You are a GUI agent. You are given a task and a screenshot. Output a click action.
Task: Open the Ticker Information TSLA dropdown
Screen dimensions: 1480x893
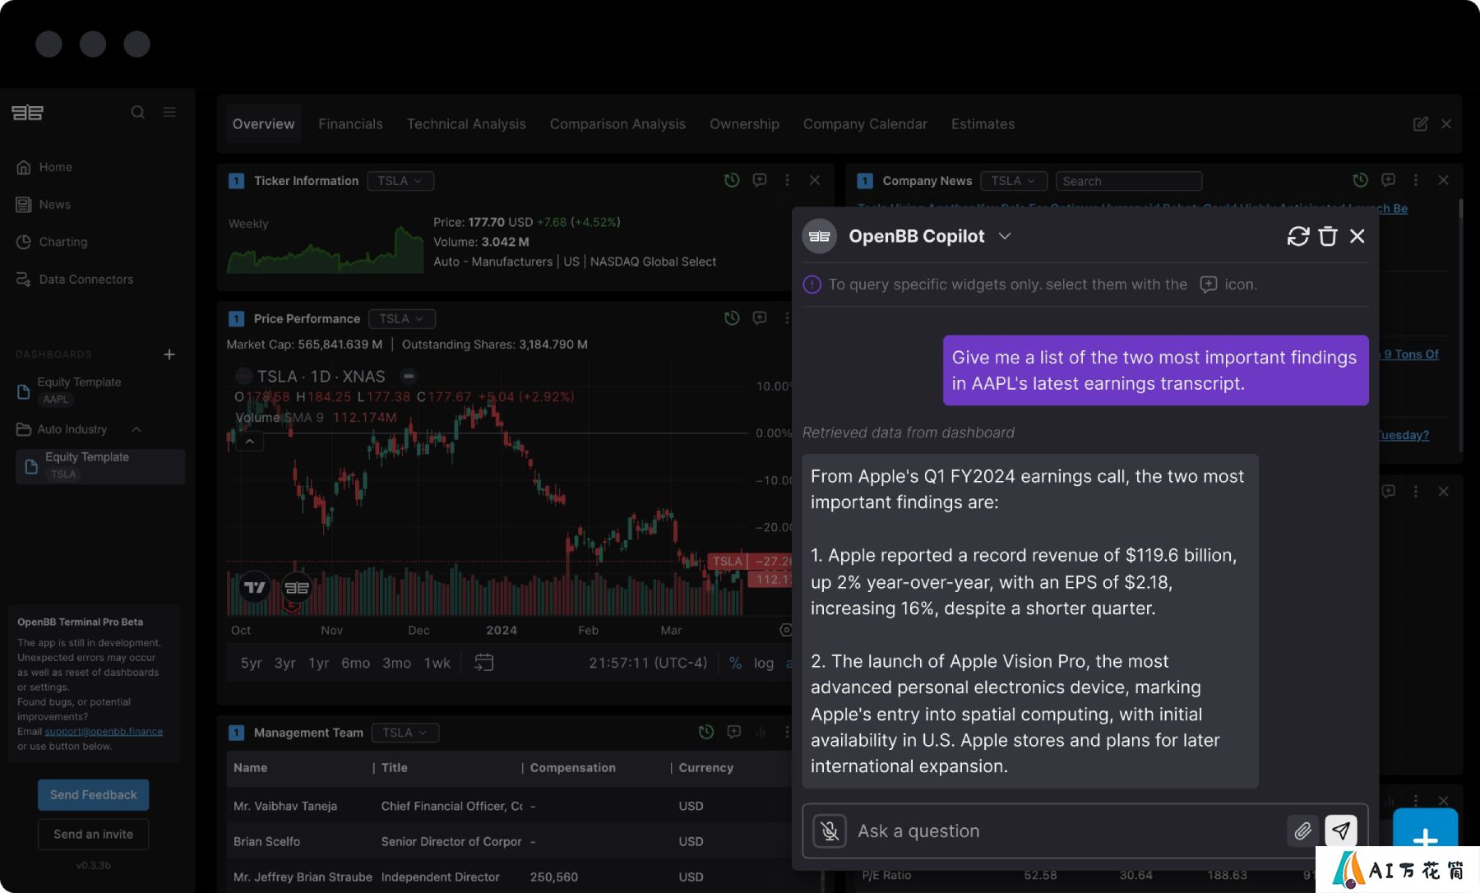coord(400,181)
